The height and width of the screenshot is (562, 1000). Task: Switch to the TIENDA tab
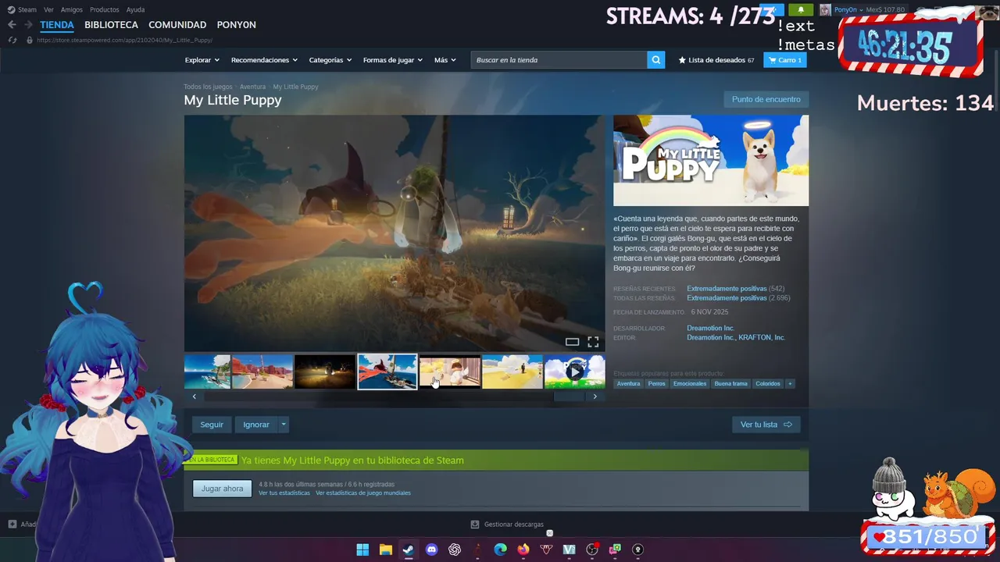[x=57, y=25]
